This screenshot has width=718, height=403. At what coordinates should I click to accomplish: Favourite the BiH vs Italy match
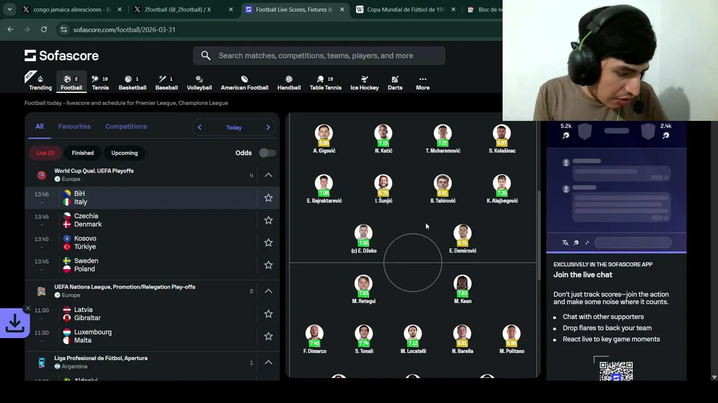coord(268,198)
